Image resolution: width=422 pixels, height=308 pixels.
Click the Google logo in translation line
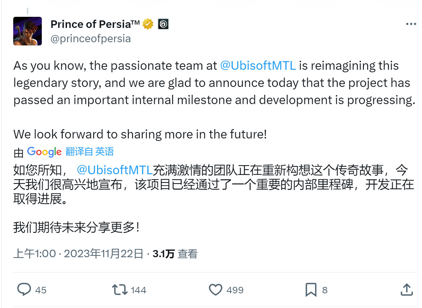44,152
